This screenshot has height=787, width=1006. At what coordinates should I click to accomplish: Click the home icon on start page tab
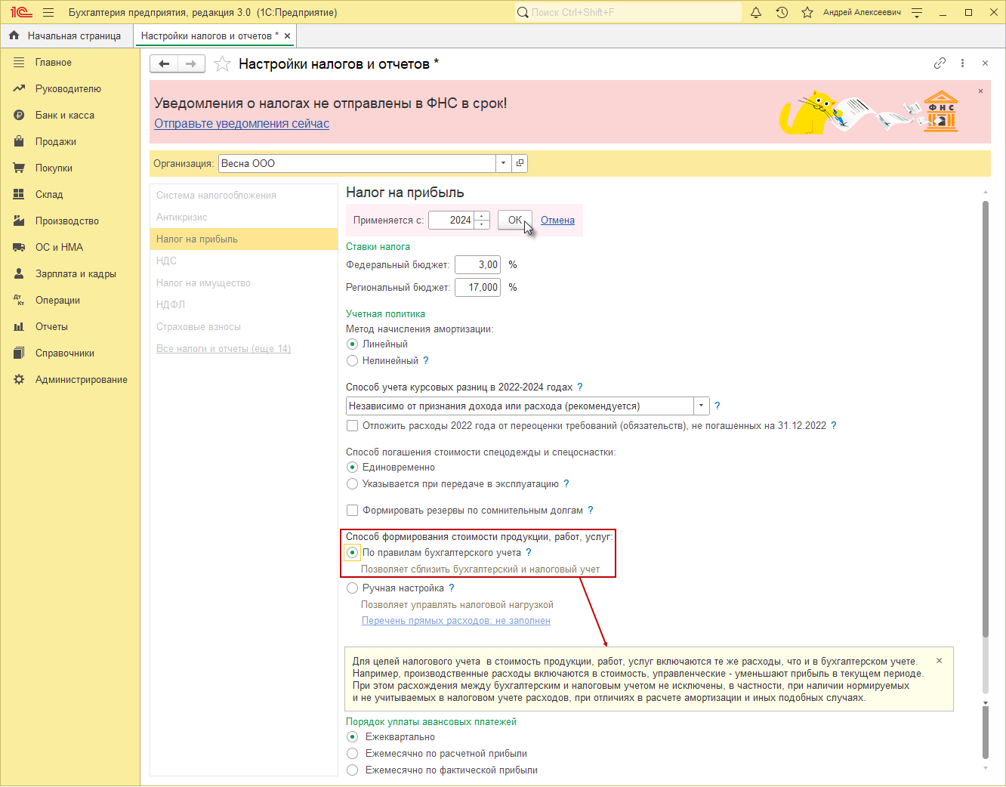[x=14, y=35]
